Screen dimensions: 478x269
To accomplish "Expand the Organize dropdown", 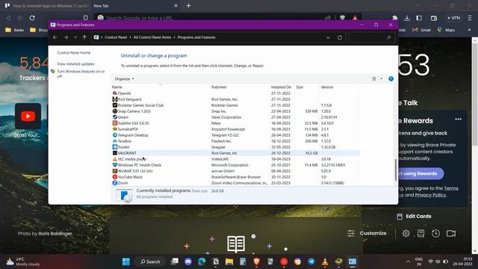I will click(x=125, y=78).
